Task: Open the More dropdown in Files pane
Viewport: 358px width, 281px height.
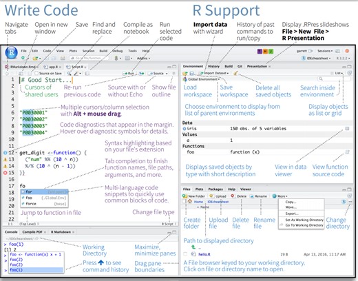Action: point(280,196)
